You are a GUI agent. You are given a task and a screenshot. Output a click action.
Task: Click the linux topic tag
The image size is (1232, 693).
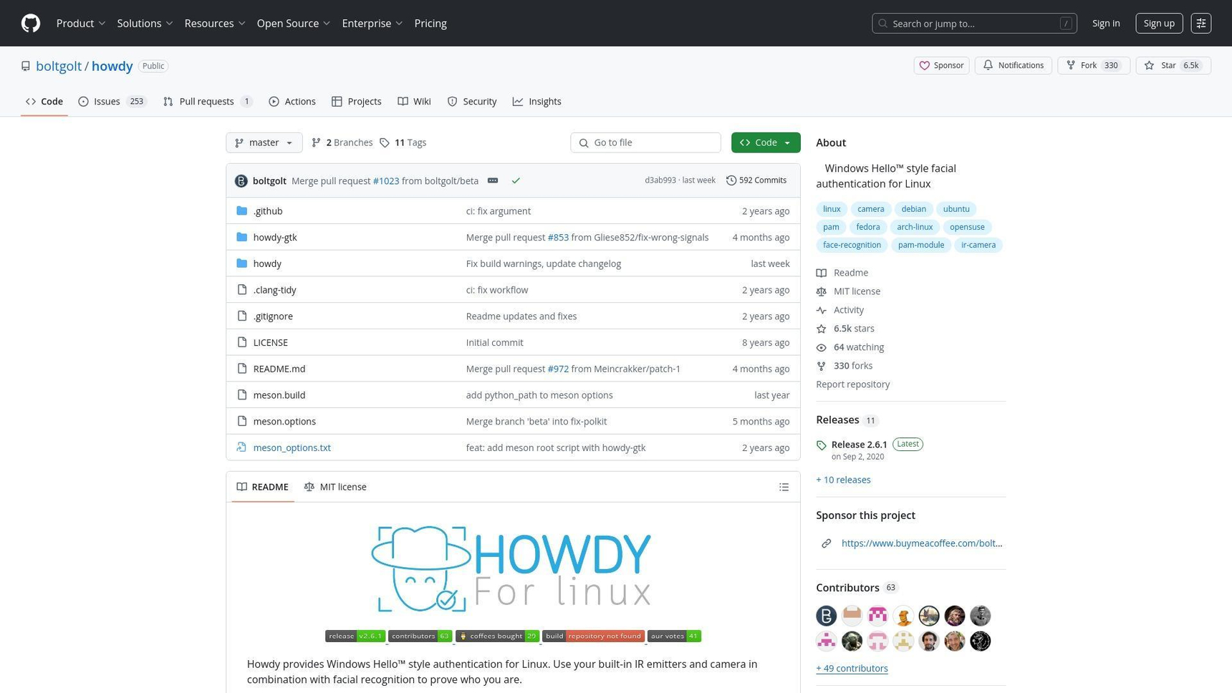point(832,209)
